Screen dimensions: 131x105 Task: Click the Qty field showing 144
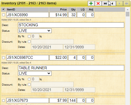point(72,100)
